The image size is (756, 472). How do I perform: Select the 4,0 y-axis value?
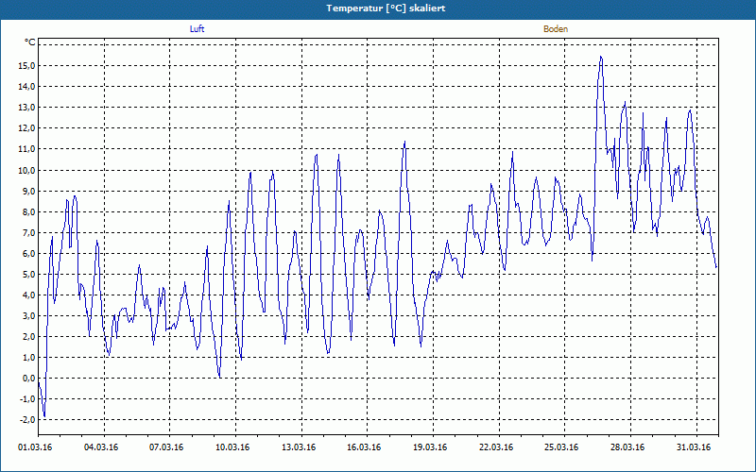(28, 295)
